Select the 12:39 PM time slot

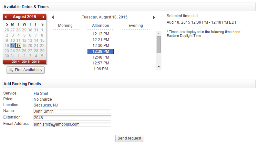point(100,51)
